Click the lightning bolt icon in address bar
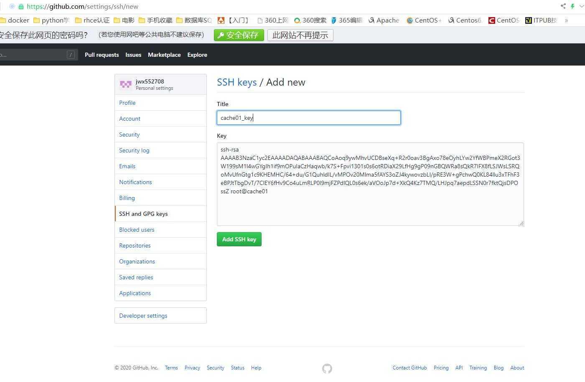The image size is (585, 382). [x=572, y=6]
